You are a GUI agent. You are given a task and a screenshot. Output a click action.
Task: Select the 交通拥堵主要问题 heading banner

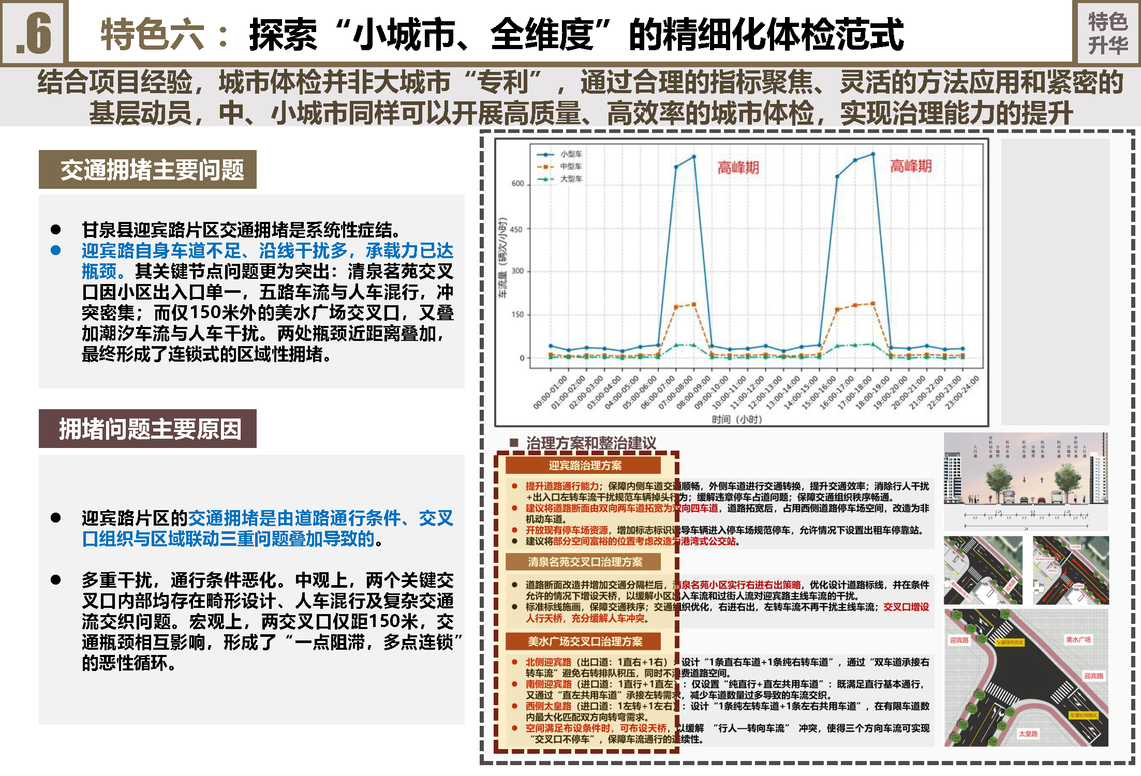(148, 170)
